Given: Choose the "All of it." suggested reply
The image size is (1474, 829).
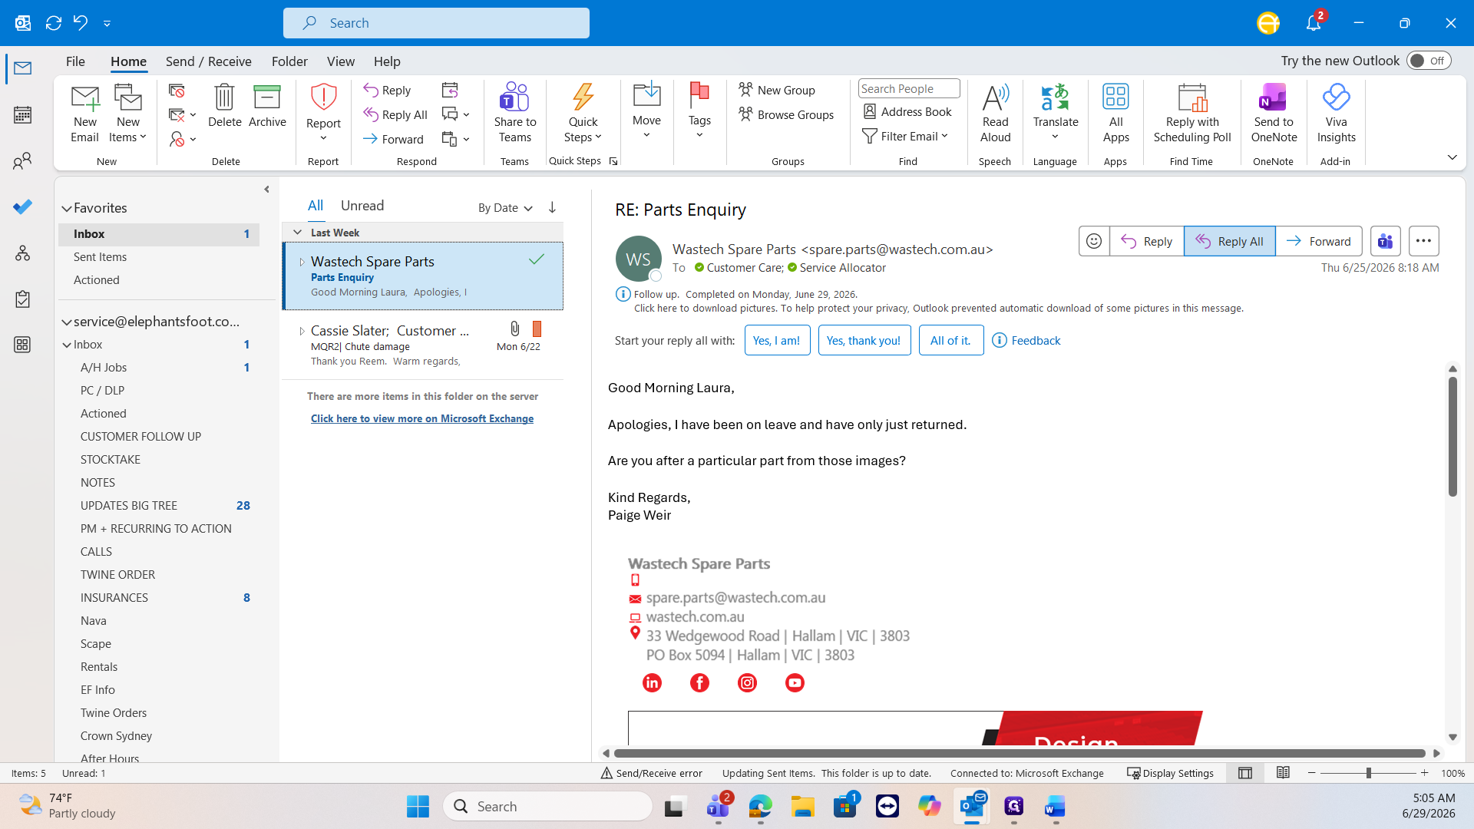Looking at the screenshot, I should (x=951, y=340).
